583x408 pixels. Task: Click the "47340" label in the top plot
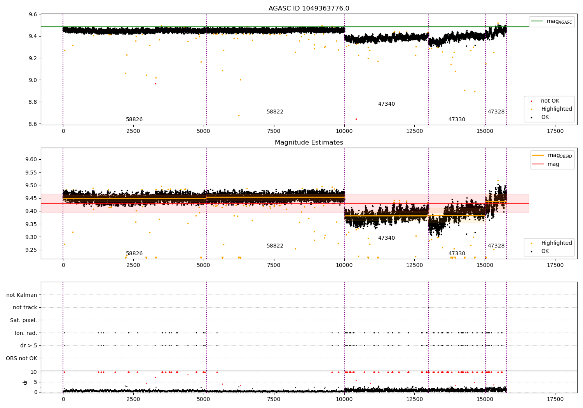click(x=386, y=104)
